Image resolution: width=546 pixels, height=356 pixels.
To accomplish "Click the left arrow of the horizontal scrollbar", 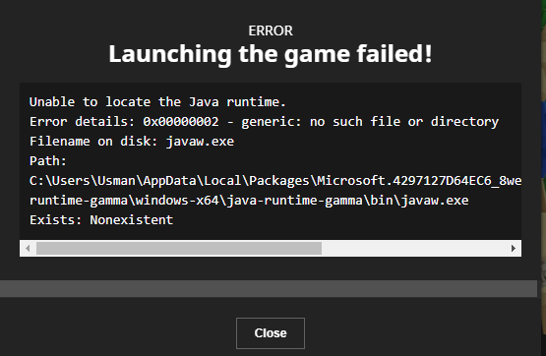I will 28,248.
